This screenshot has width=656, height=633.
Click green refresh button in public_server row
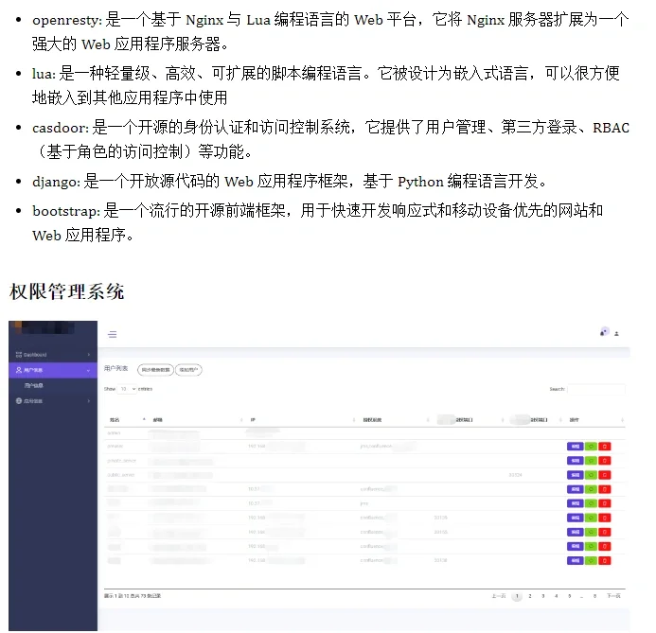591,475
